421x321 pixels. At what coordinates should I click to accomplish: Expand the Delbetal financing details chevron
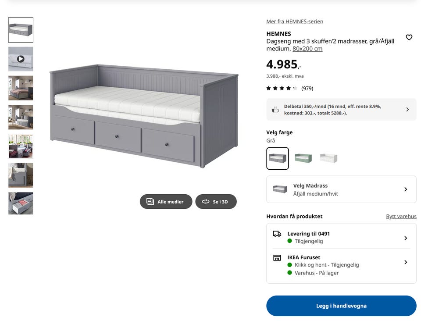point(407,110)
